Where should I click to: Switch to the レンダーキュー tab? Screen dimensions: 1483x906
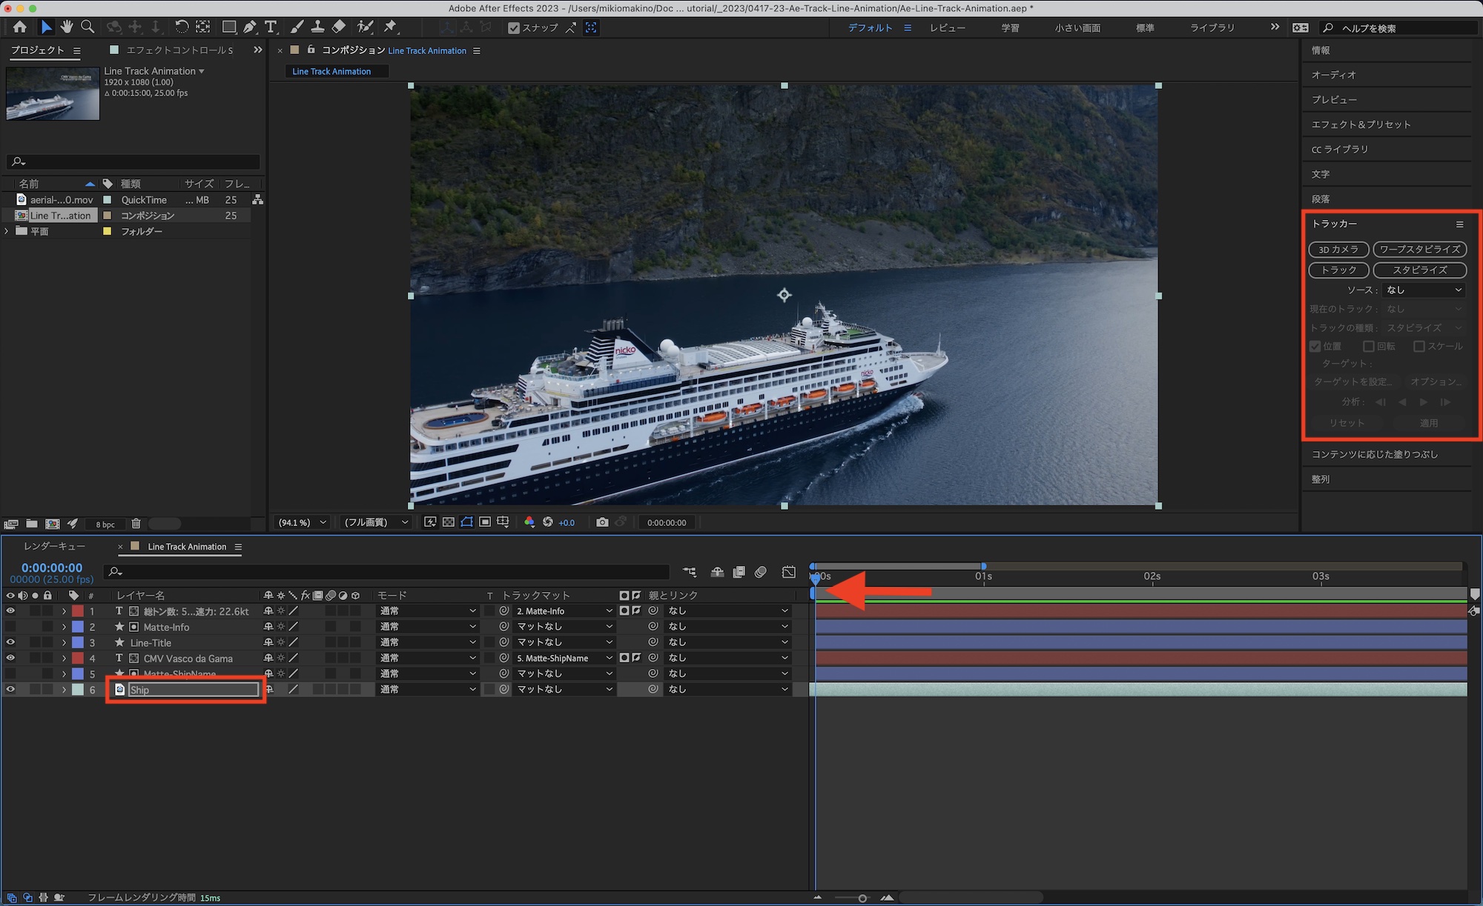coord(54,547)
